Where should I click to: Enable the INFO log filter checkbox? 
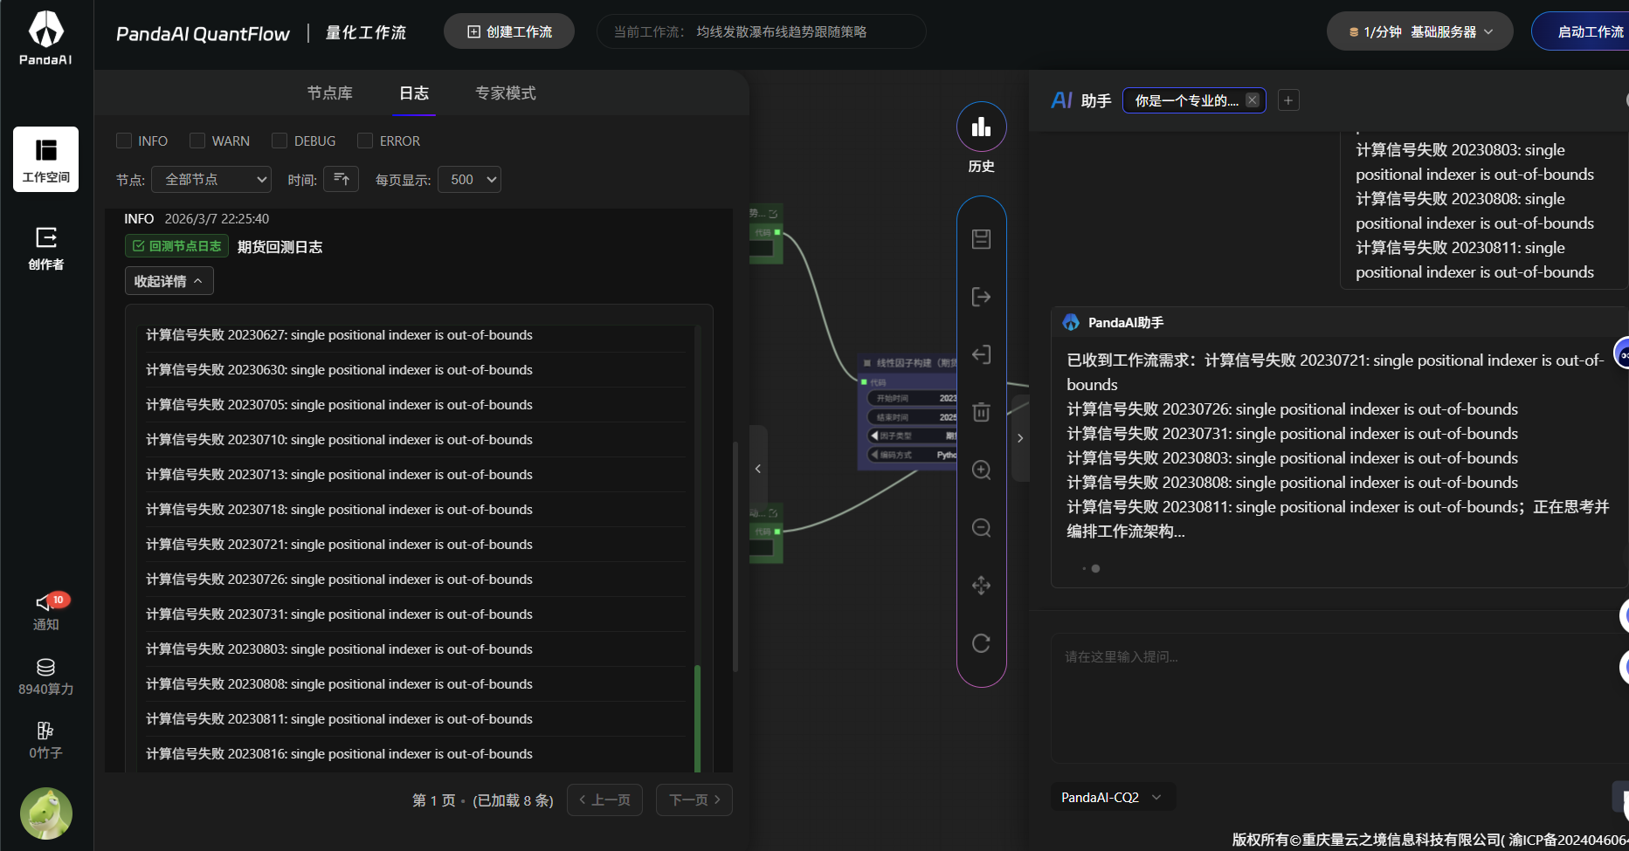124,141
